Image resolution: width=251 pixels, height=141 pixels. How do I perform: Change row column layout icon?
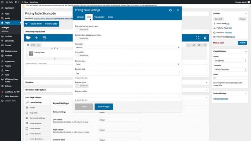pyautogui.click(x=33, y=45)
